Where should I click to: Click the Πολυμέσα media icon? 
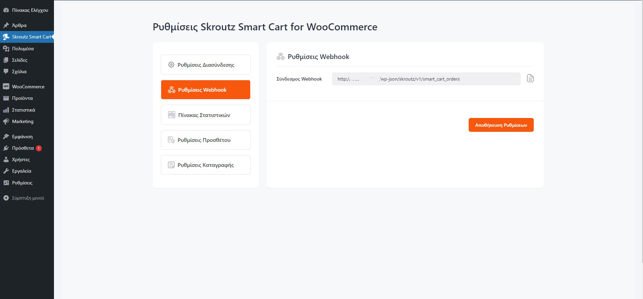point(6,49)
